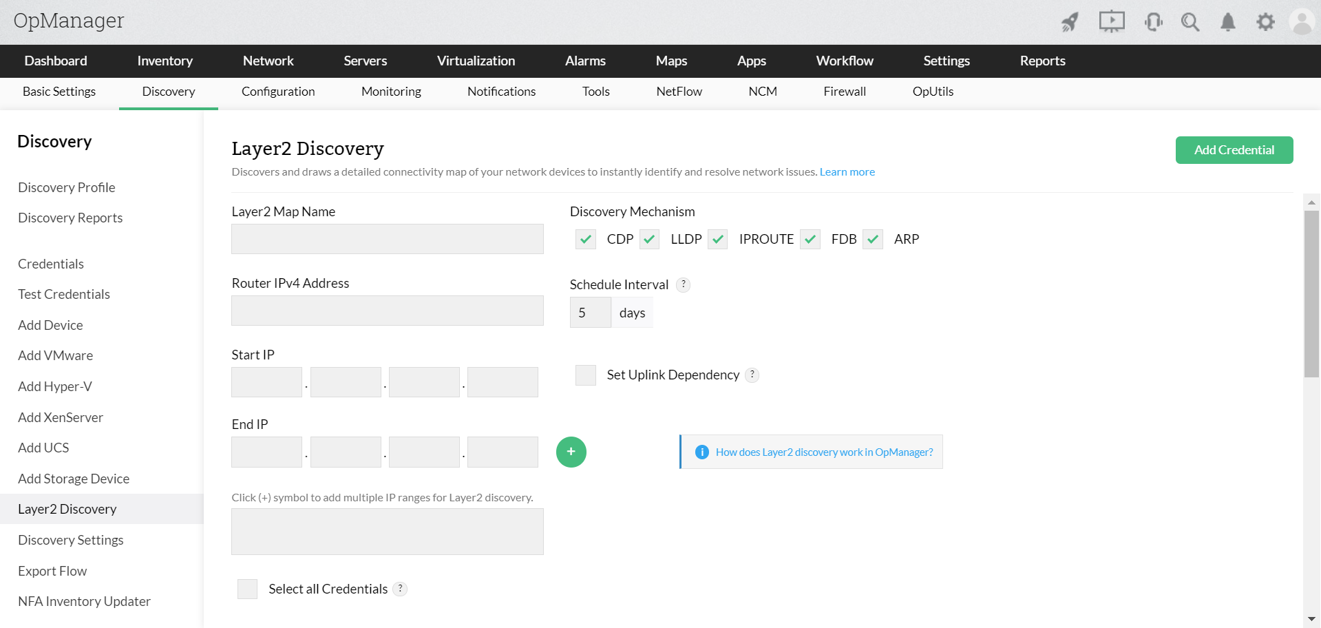Uncheck the CDP discovery mechanism checkbox
The width and height of the screenshot is (1321, 628).
[x=586, y=239]
